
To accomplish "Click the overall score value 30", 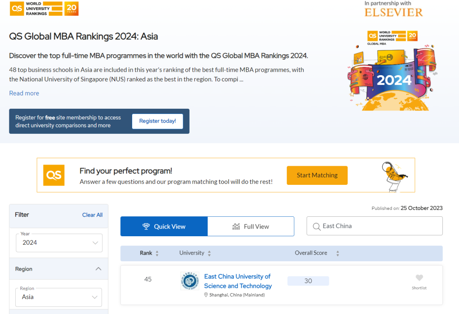I will click(x=308, y=281).
